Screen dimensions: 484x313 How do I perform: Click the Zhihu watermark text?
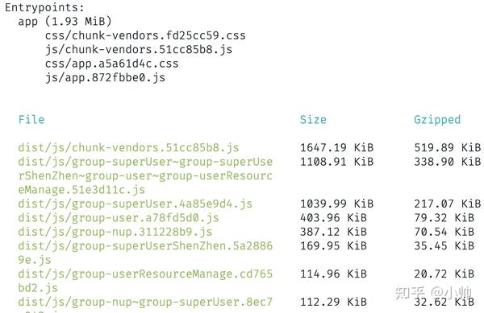pyautogui.click(x=433, y=293)
